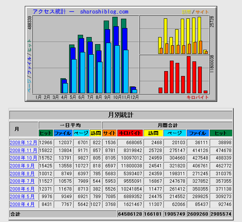This screenshot has width=242, height=222.
Task: Click the cyan ページ header under 月間合計
Action: coord(175,133)
